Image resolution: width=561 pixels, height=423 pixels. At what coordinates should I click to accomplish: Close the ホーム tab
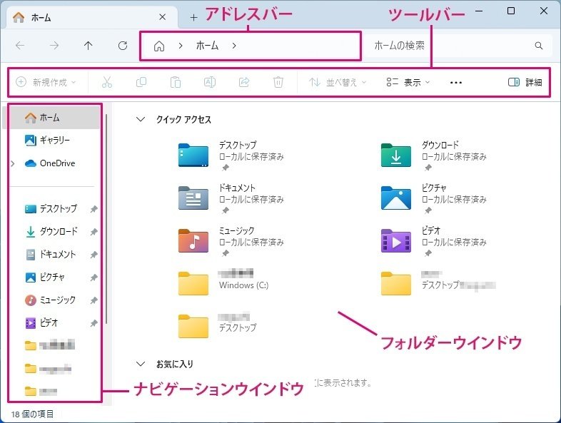coord(163,17)
